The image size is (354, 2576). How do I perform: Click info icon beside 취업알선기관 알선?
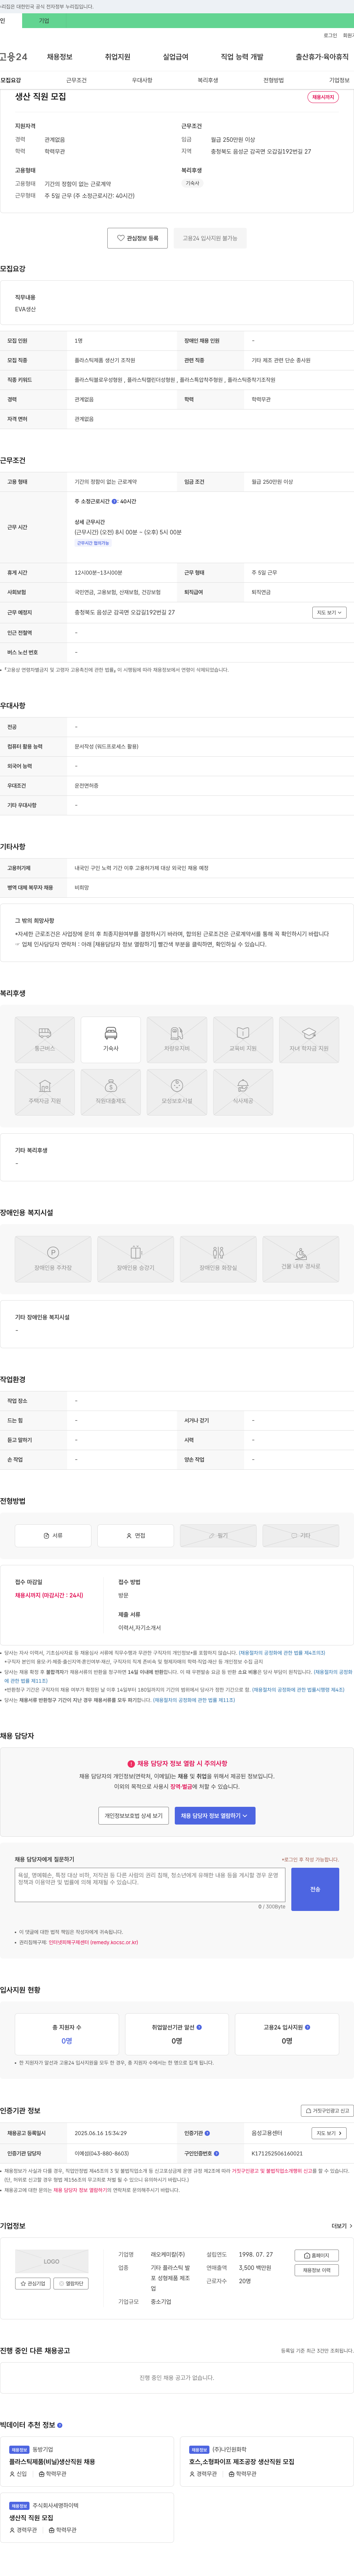point(199,2027)
